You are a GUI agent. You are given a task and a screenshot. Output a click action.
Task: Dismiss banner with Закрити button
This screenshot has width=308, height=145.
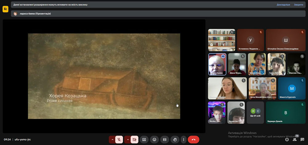(298, 5)
